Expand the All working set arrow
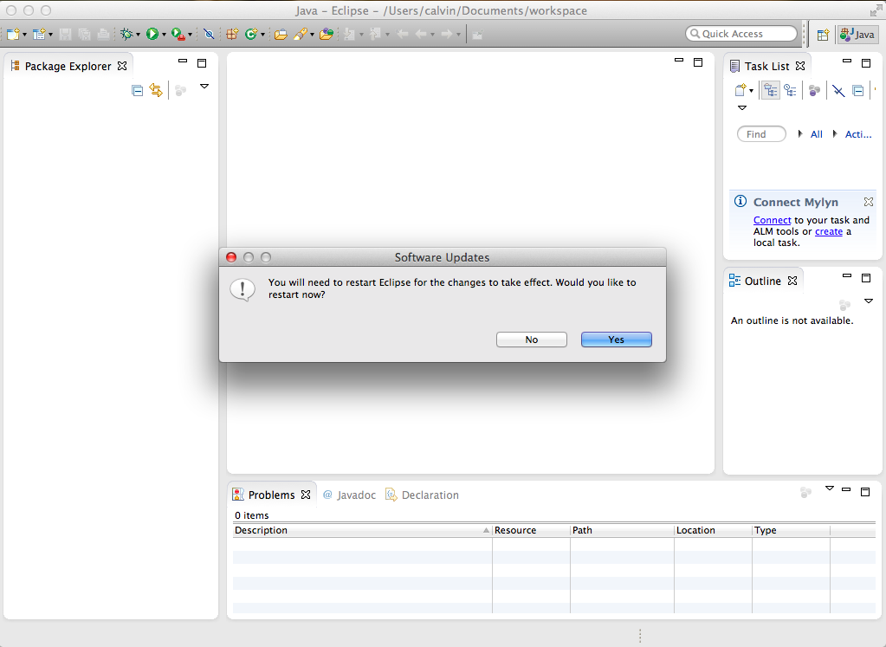 pyautogui.click(x=800, y=134)
